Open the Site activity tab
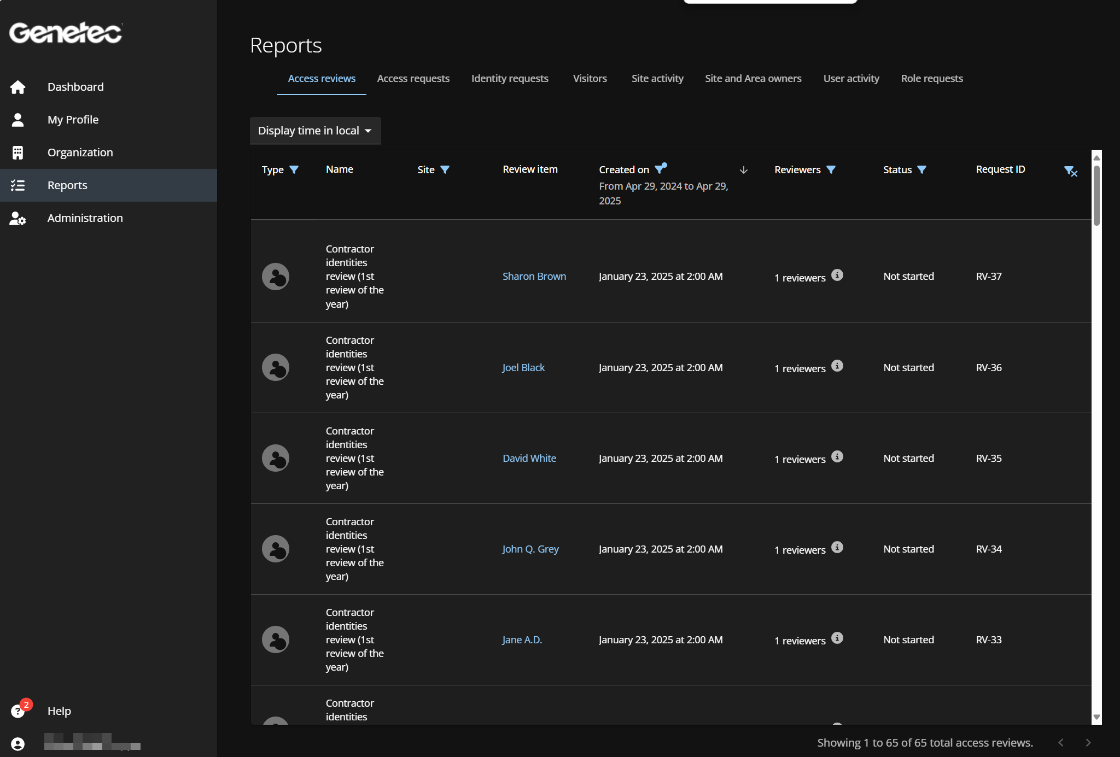The height and width of the screenshot is (757, 1120). [x=657, y=79]
